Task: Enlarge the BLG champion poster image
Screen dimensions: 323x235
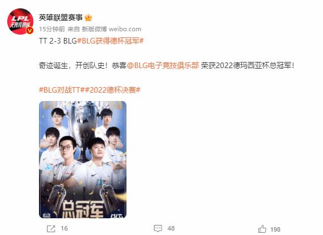Action: [x=82, y=160]
